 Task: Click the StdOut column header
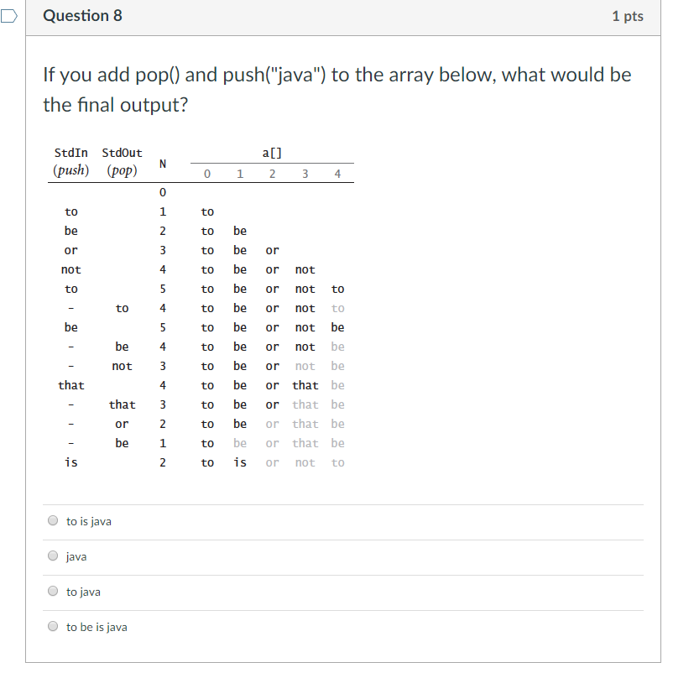click(121, 153)
